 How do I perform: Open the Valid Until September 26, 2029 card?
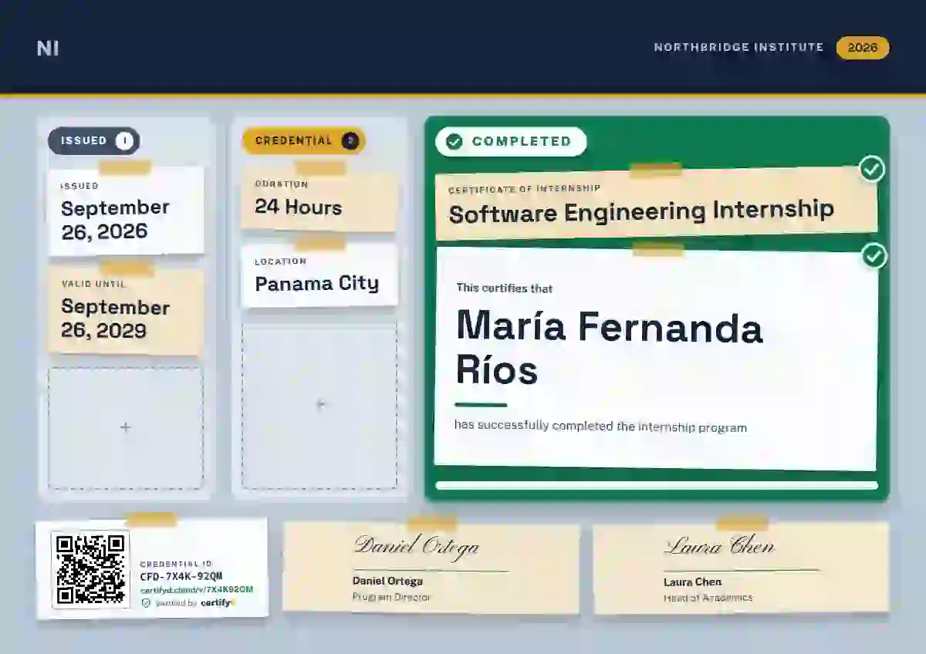126,311
